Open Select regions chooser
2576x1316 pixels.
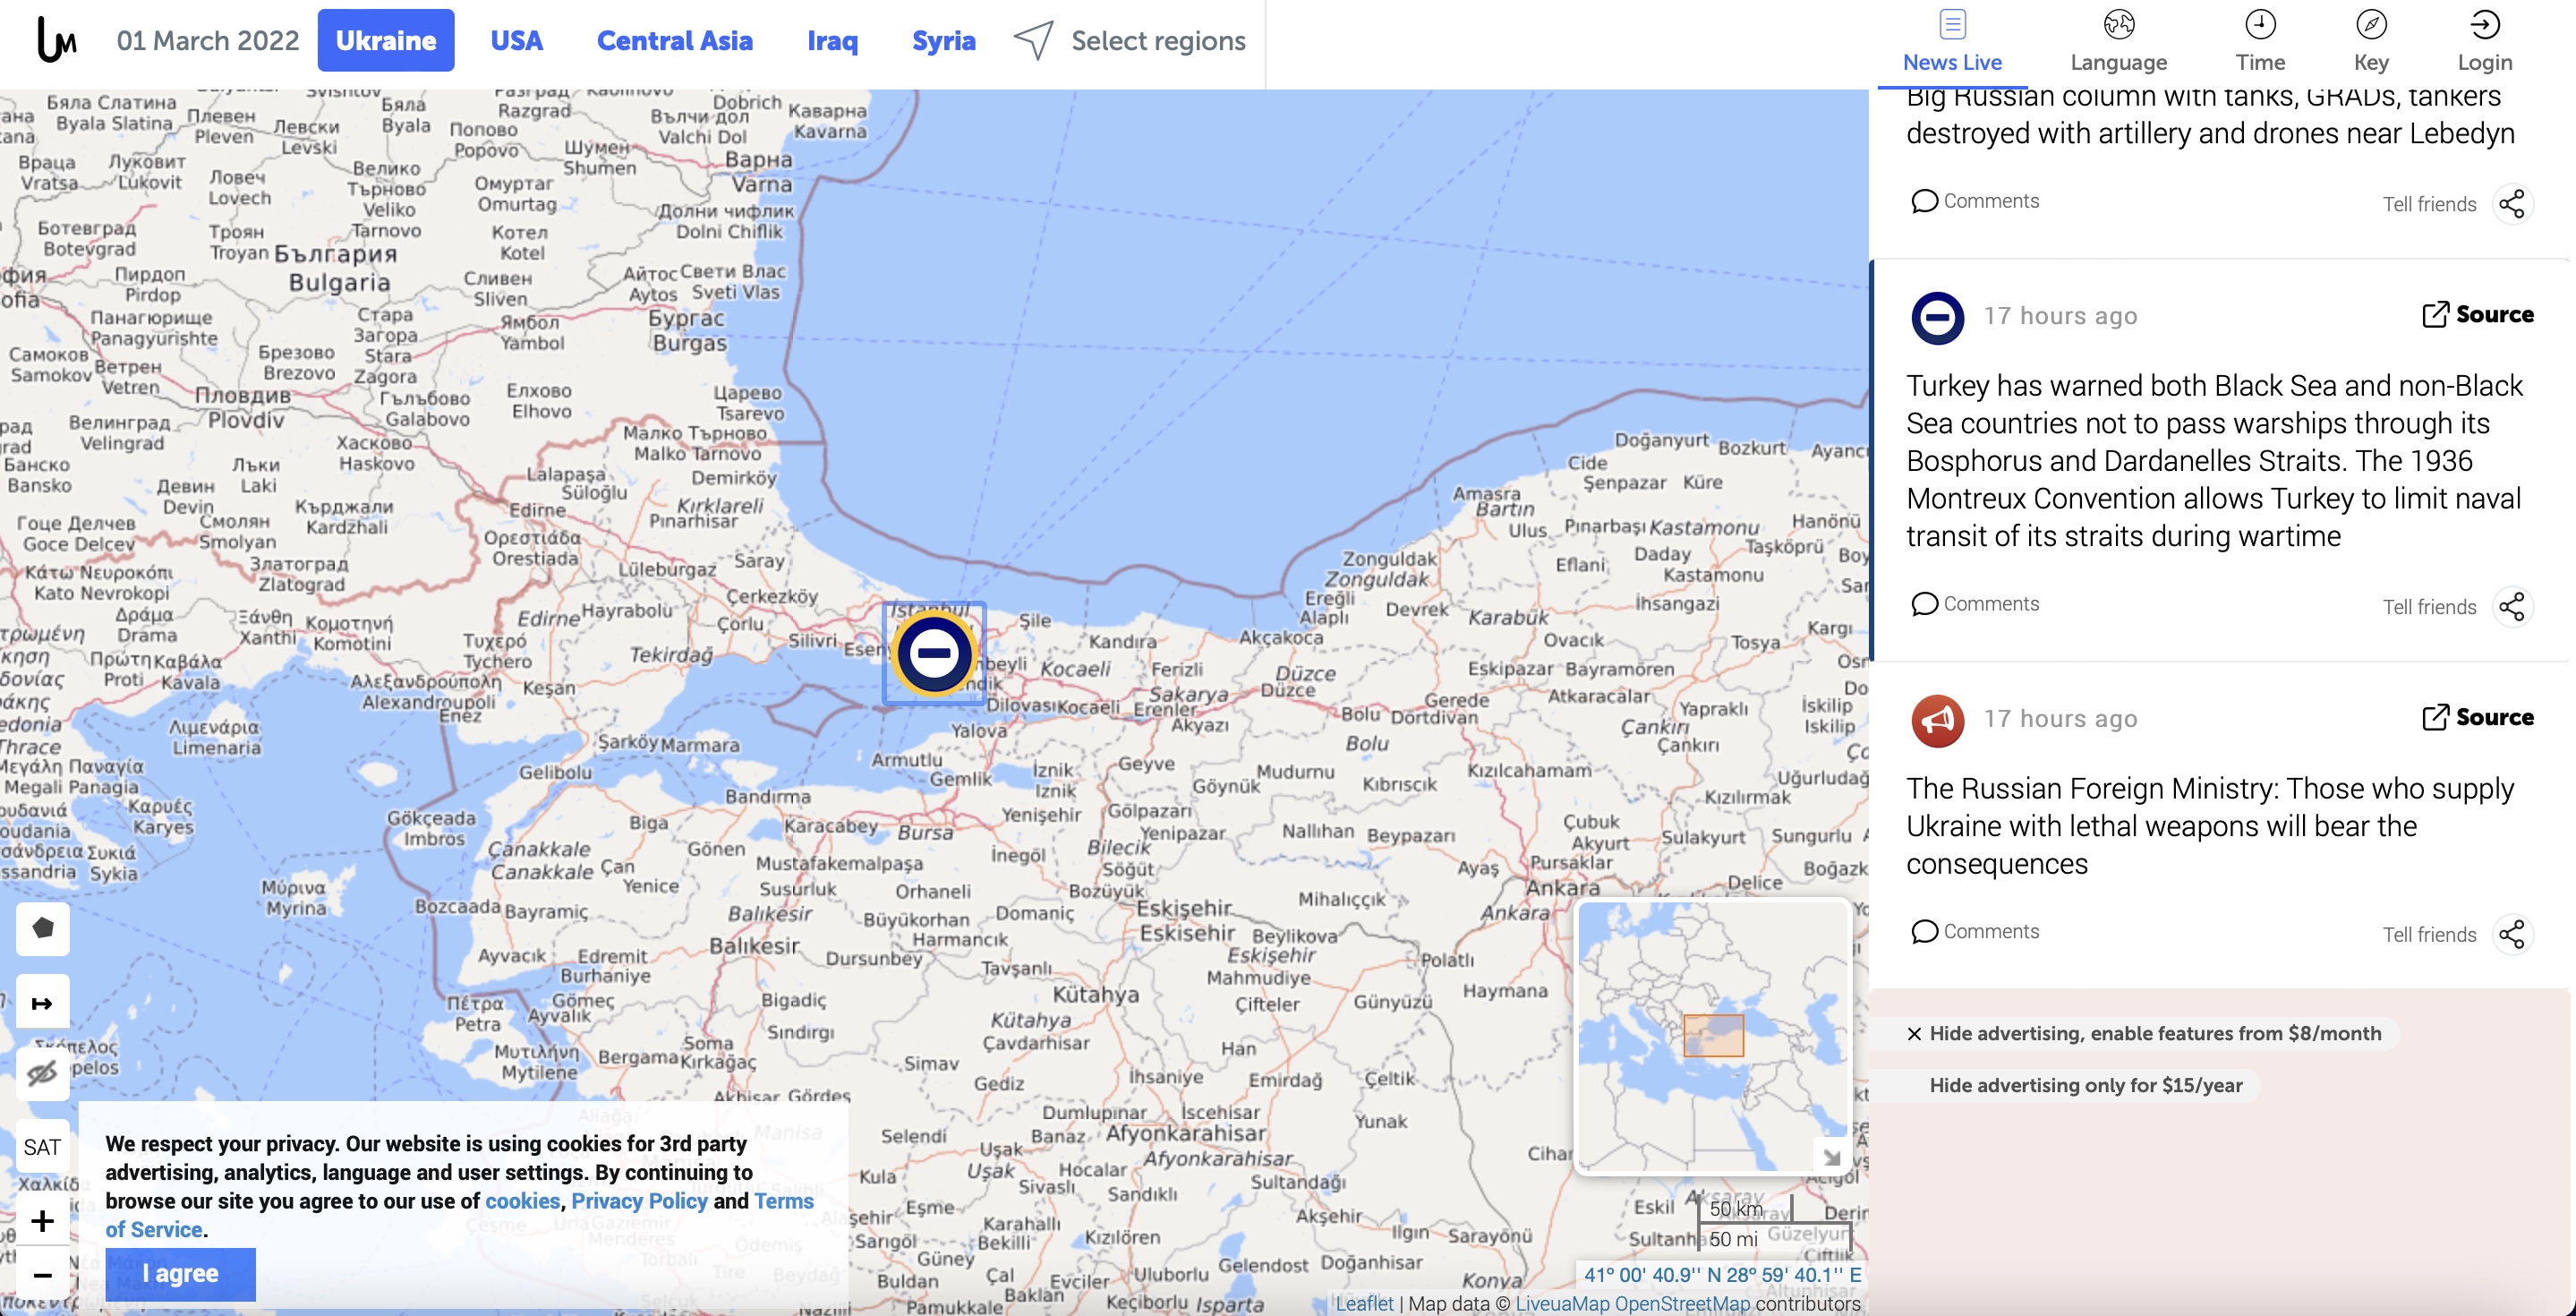[x=1130, y=41]
